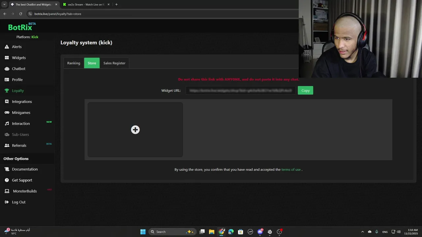Click the ENG language indicator
422x237 pixels.
tap(385, 232)
